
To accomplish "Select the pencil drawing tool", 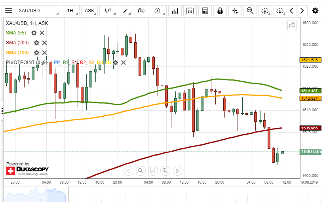I will (126, 11).
